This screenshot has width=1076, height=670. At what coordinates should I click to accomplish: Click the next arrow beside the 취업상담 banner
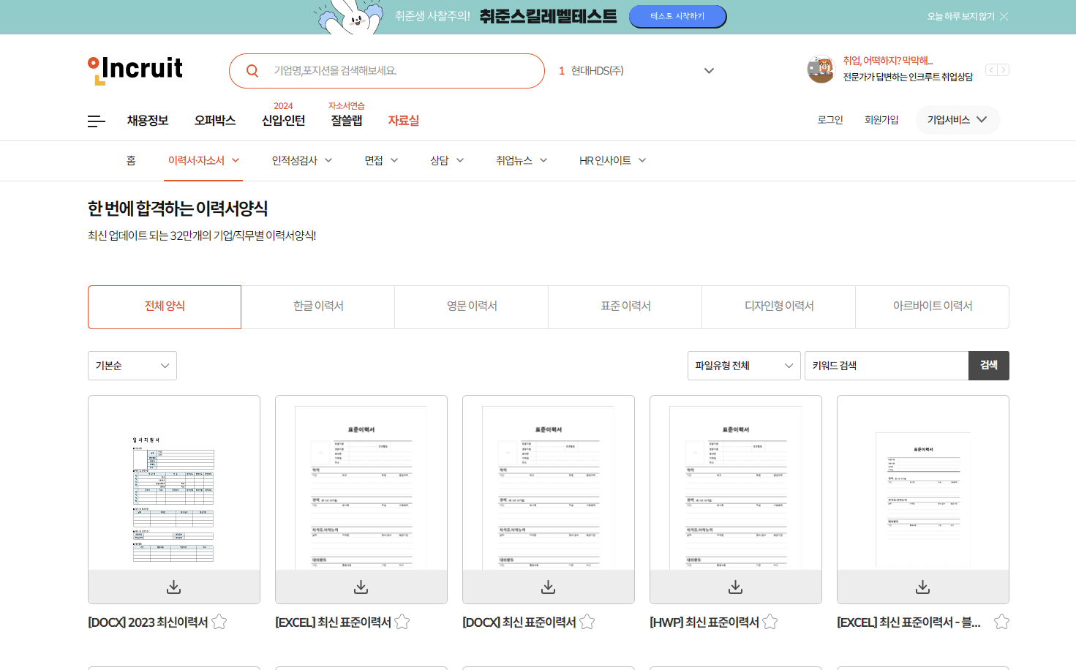tap(1003, 69)
